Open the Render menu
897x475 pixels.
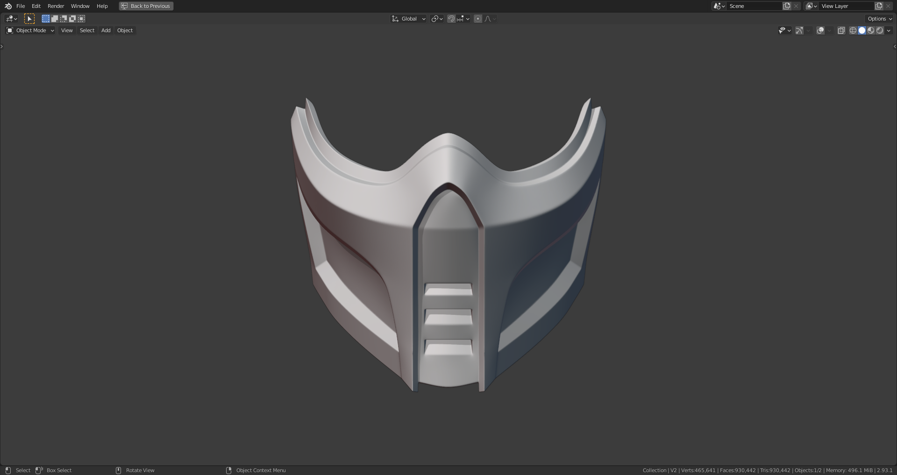[x=56, y=6]
